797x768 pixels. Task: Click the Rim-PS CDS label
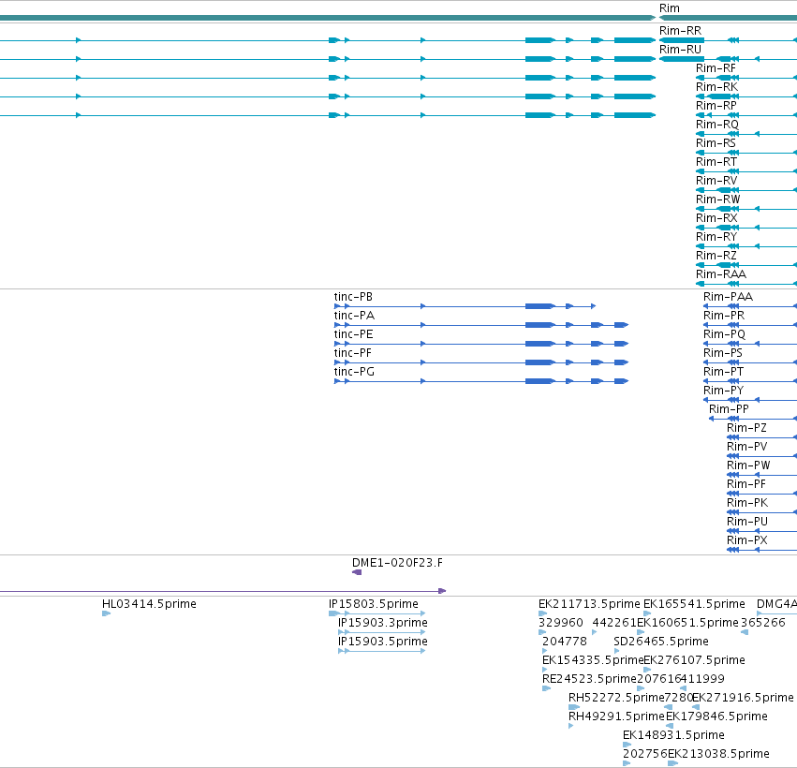tap(723, 353)
